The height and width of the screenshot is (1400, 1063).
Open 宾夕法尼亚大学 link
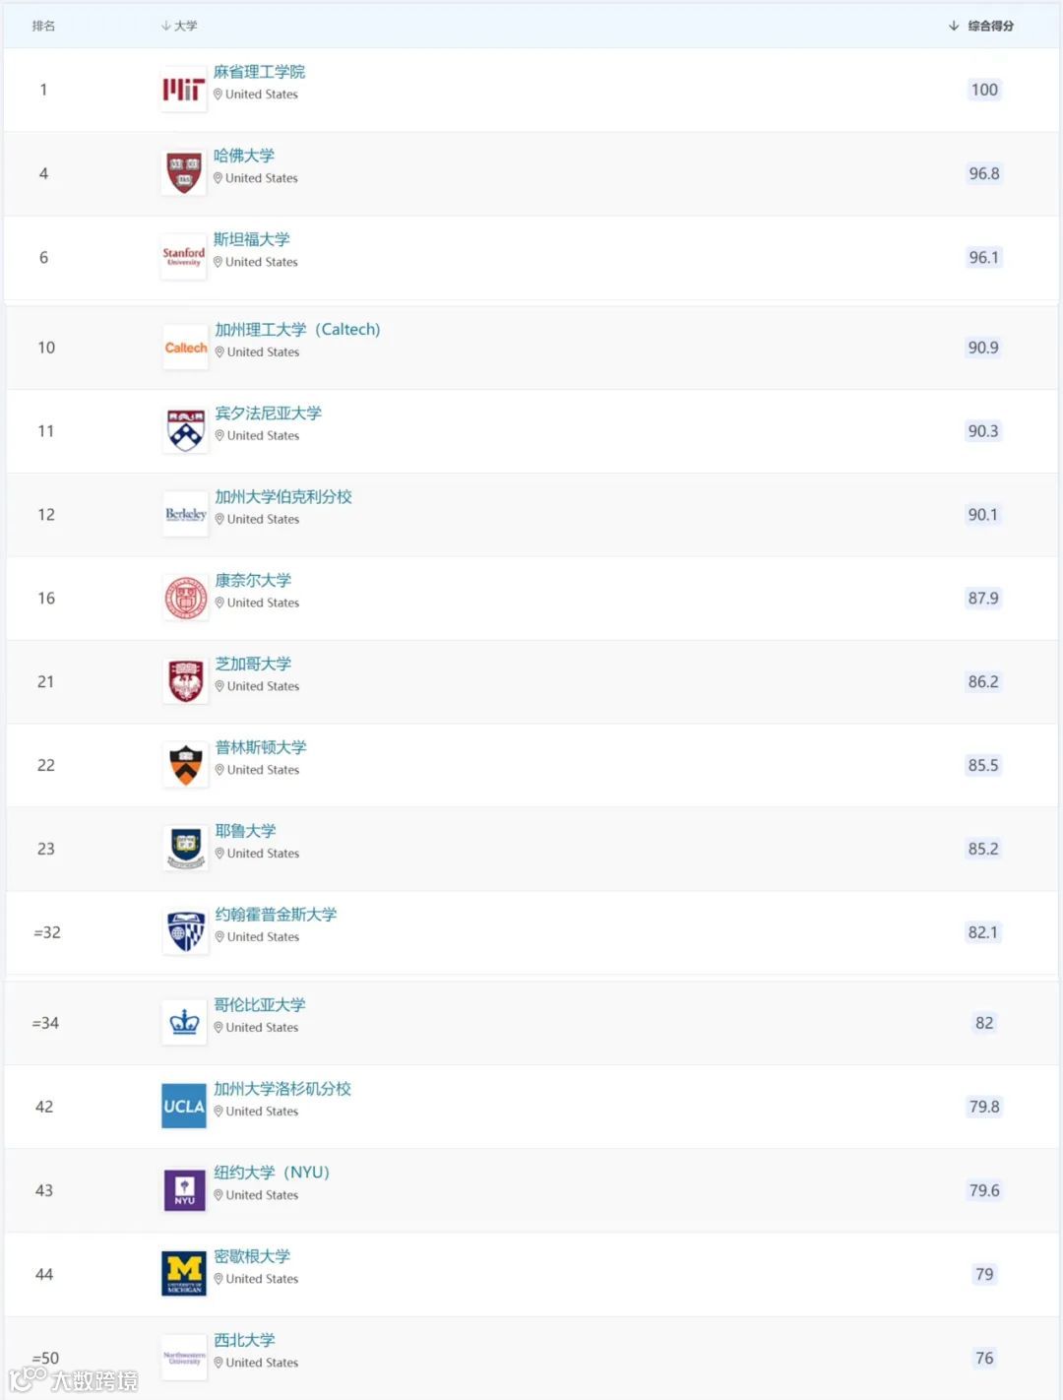tap(268, 414)
